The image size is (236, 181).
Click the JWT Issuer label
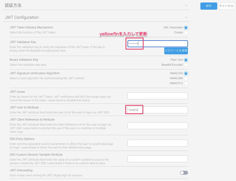click(17, 92)
